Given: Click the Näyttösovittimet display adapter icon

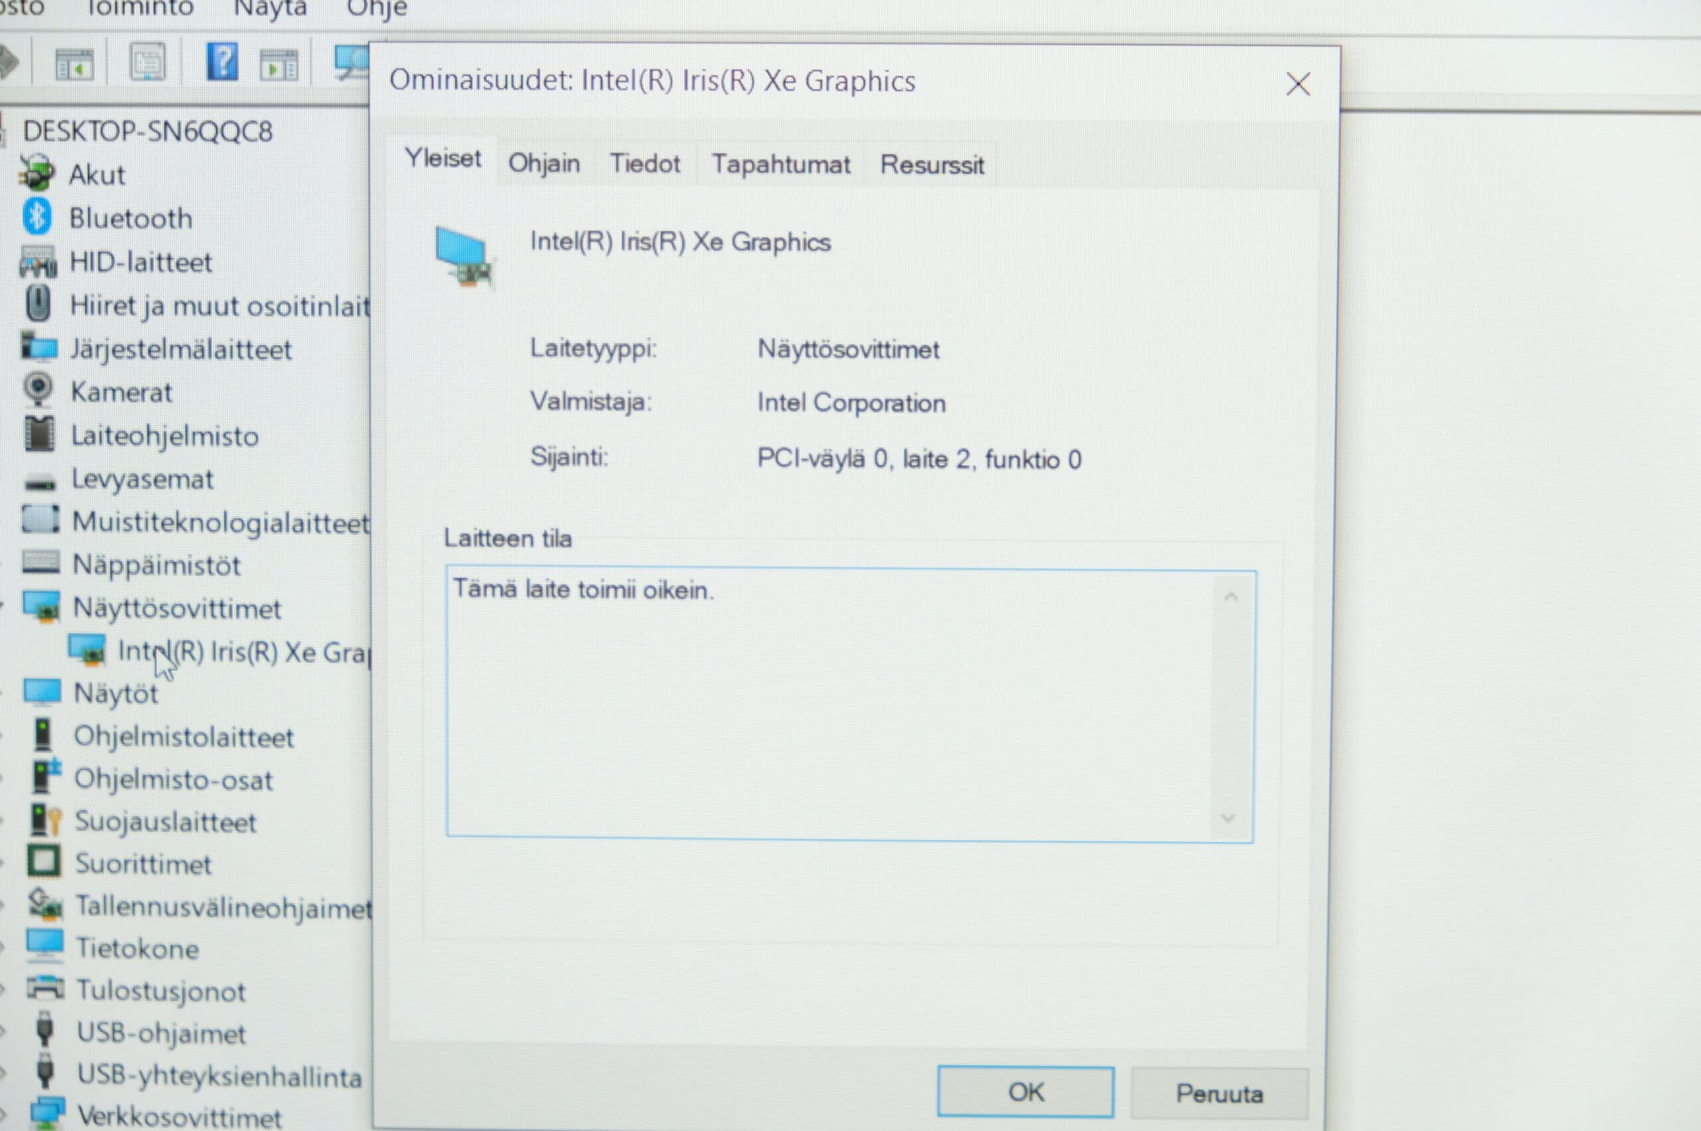Looking at the screenshot, I should click(x=42, y=606).
